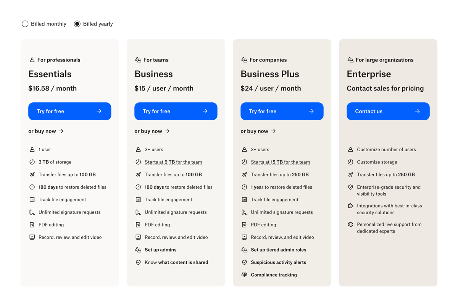Viewport: 458px width, 307px height.
Task: Click the "Starts at 9 TB for the team" link
Action: [173, 162]
